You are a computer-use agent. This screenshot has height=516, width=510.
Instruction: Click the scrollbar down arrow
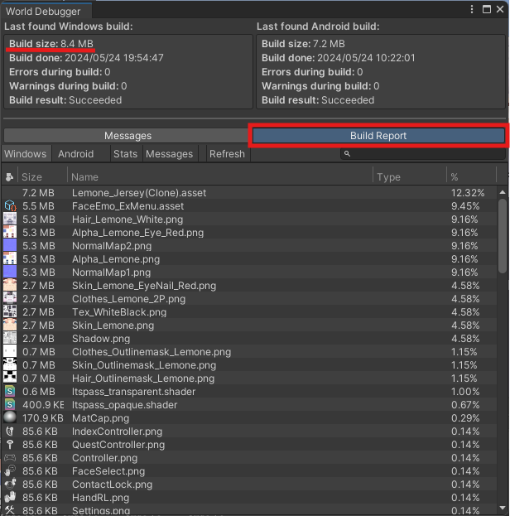pos(503,508)
